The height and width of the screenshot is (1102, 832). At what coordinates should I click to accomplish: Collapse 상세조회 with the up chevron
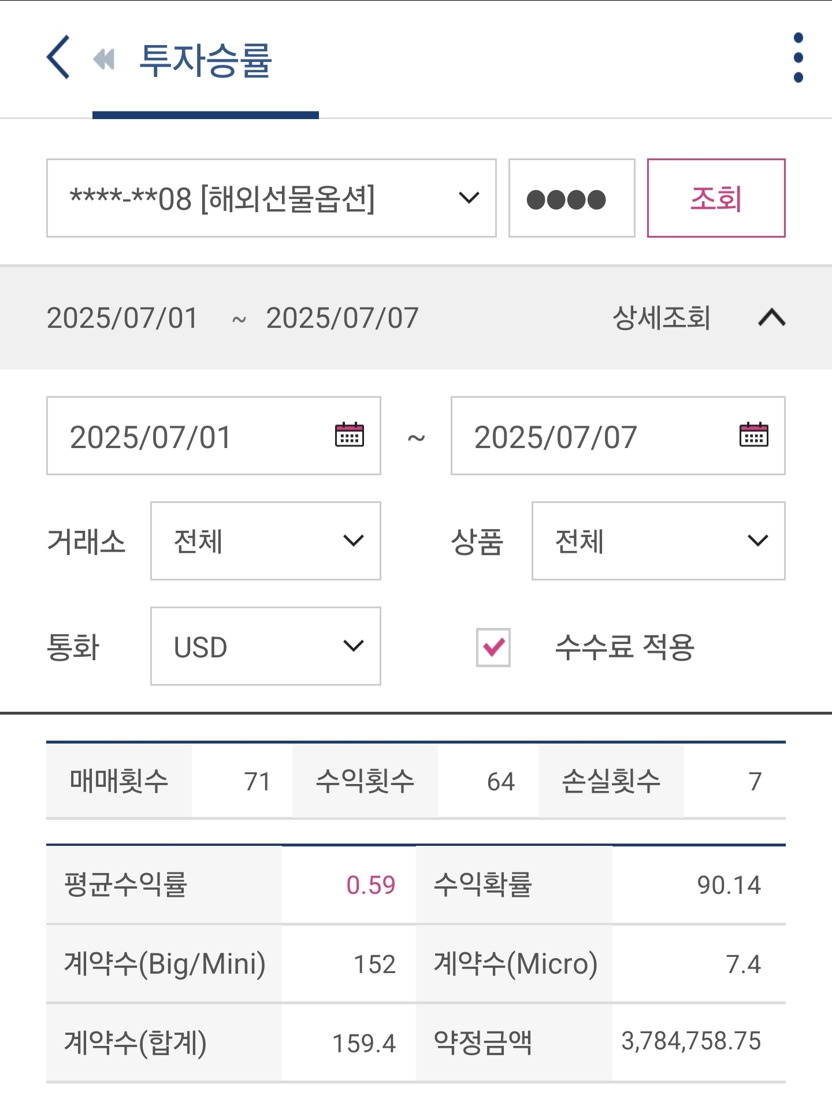point(772,317)
